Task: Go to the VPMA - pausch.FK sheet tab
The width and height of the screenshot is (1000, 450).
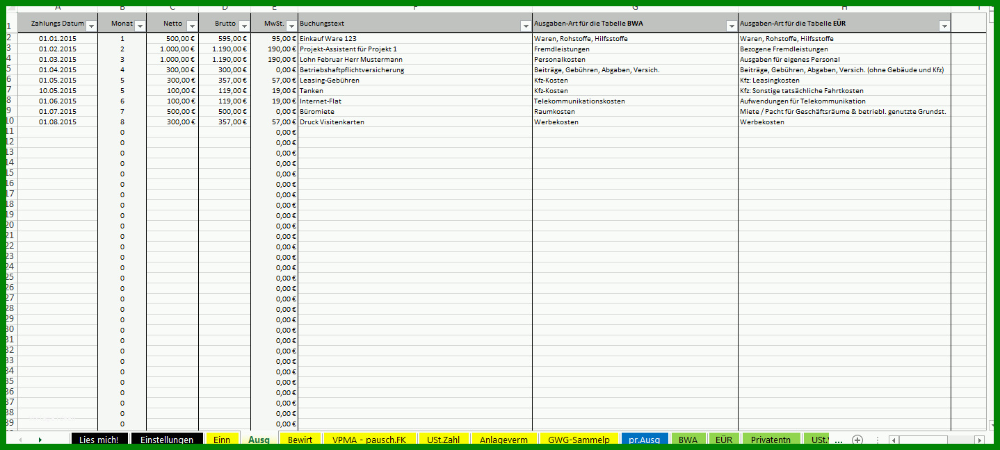Action: (369, 440)
